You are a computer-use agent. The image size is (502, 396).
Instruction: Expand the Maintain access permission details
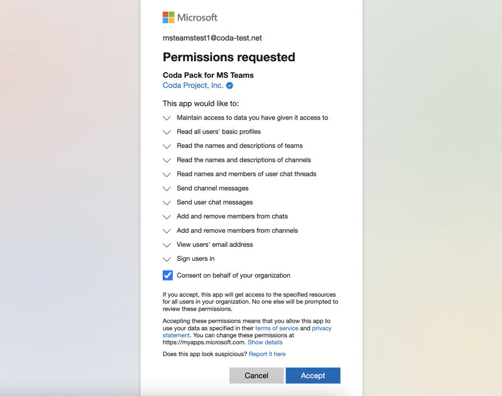click(x=167, y=118)
